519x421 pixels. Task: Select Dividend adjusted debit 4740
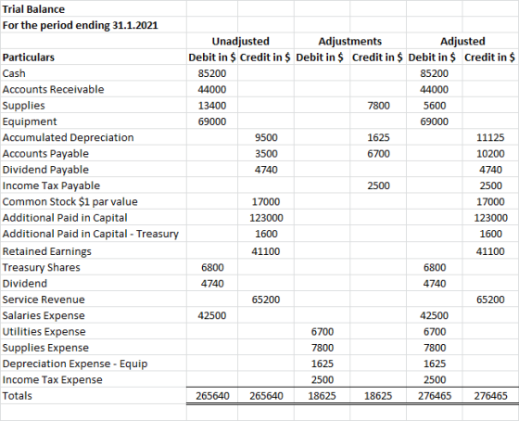point(435,284)
